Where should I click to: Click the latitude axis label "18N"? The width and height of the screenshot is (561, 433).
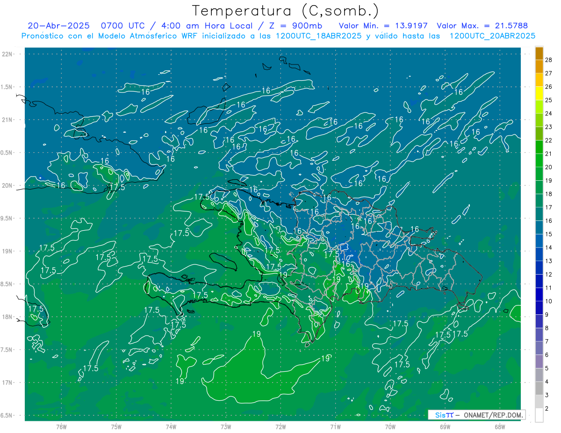click(7, 317)
